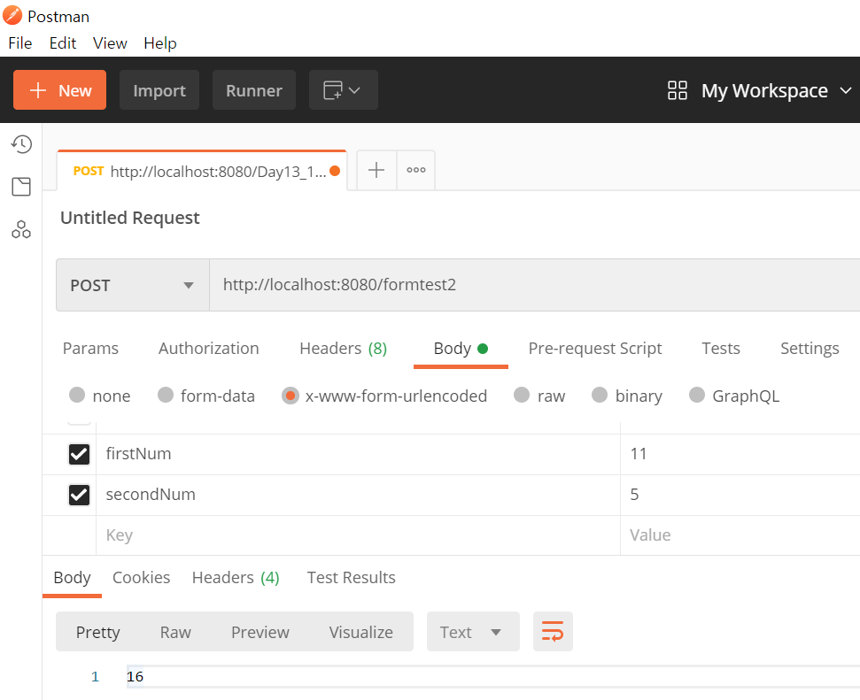
Task: Select the binary body type
Action: pyautogui.click(x=600, y=395)
